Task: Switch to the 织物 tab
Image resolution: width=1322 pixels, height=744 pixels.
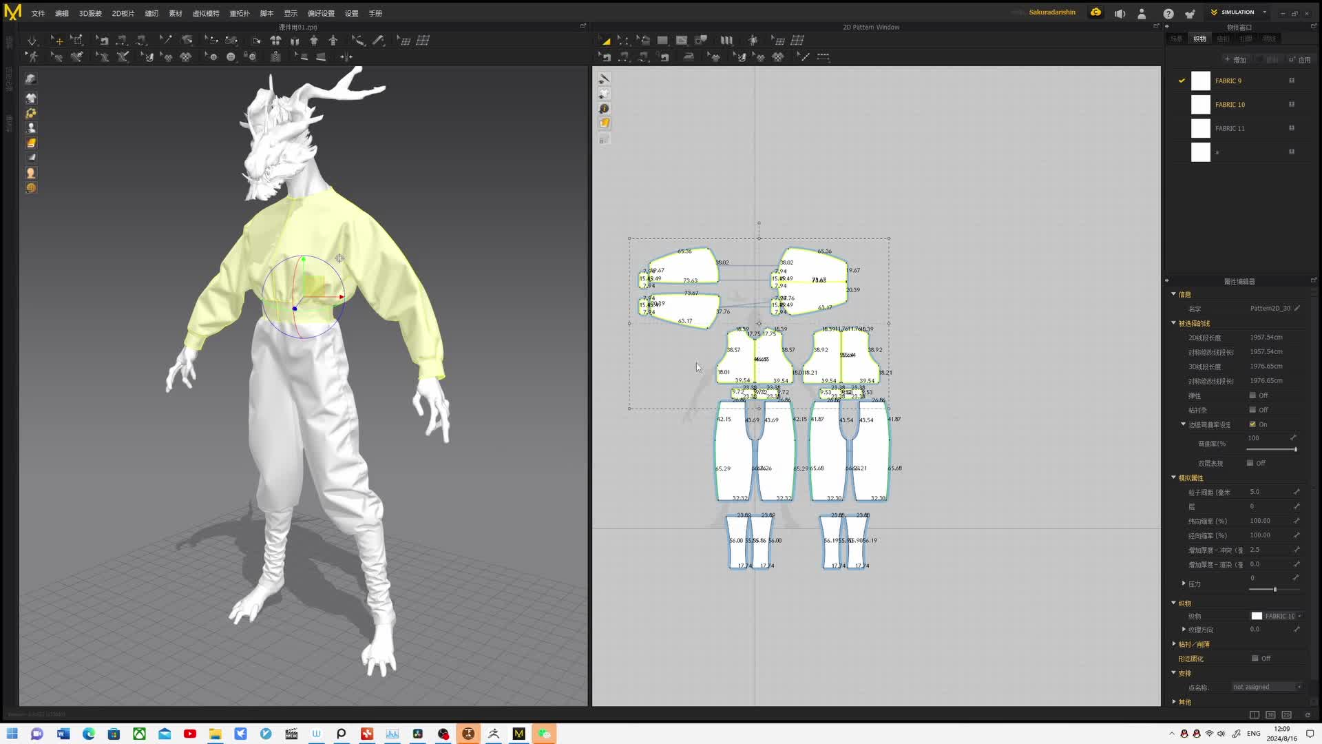Action: 1199,39
